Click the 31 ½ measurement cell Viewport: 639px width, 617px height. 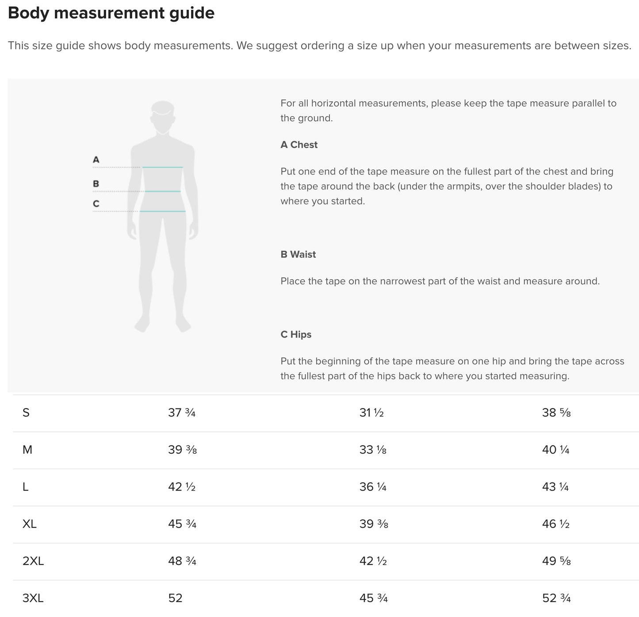[371, 413]
